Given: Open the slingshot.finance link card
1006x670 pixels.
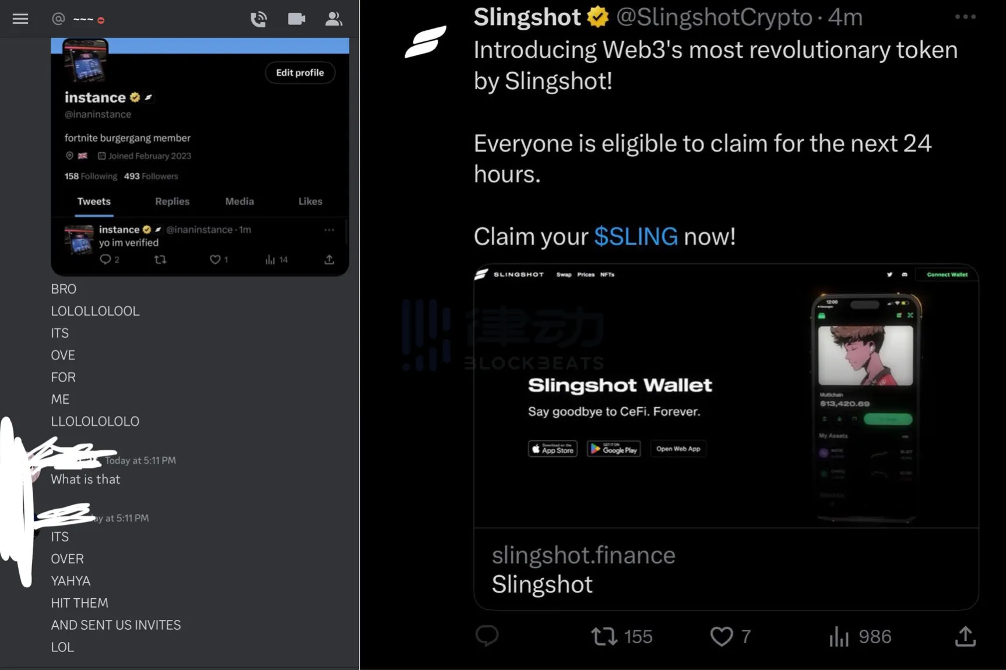Looking at the screenshot, I should point(726,569).
